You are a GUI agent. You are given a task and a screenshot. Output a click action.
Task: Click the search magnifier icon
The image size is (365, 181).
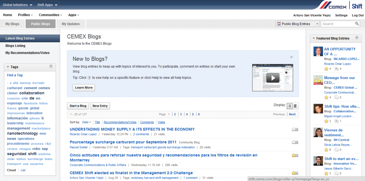[357, 24]
